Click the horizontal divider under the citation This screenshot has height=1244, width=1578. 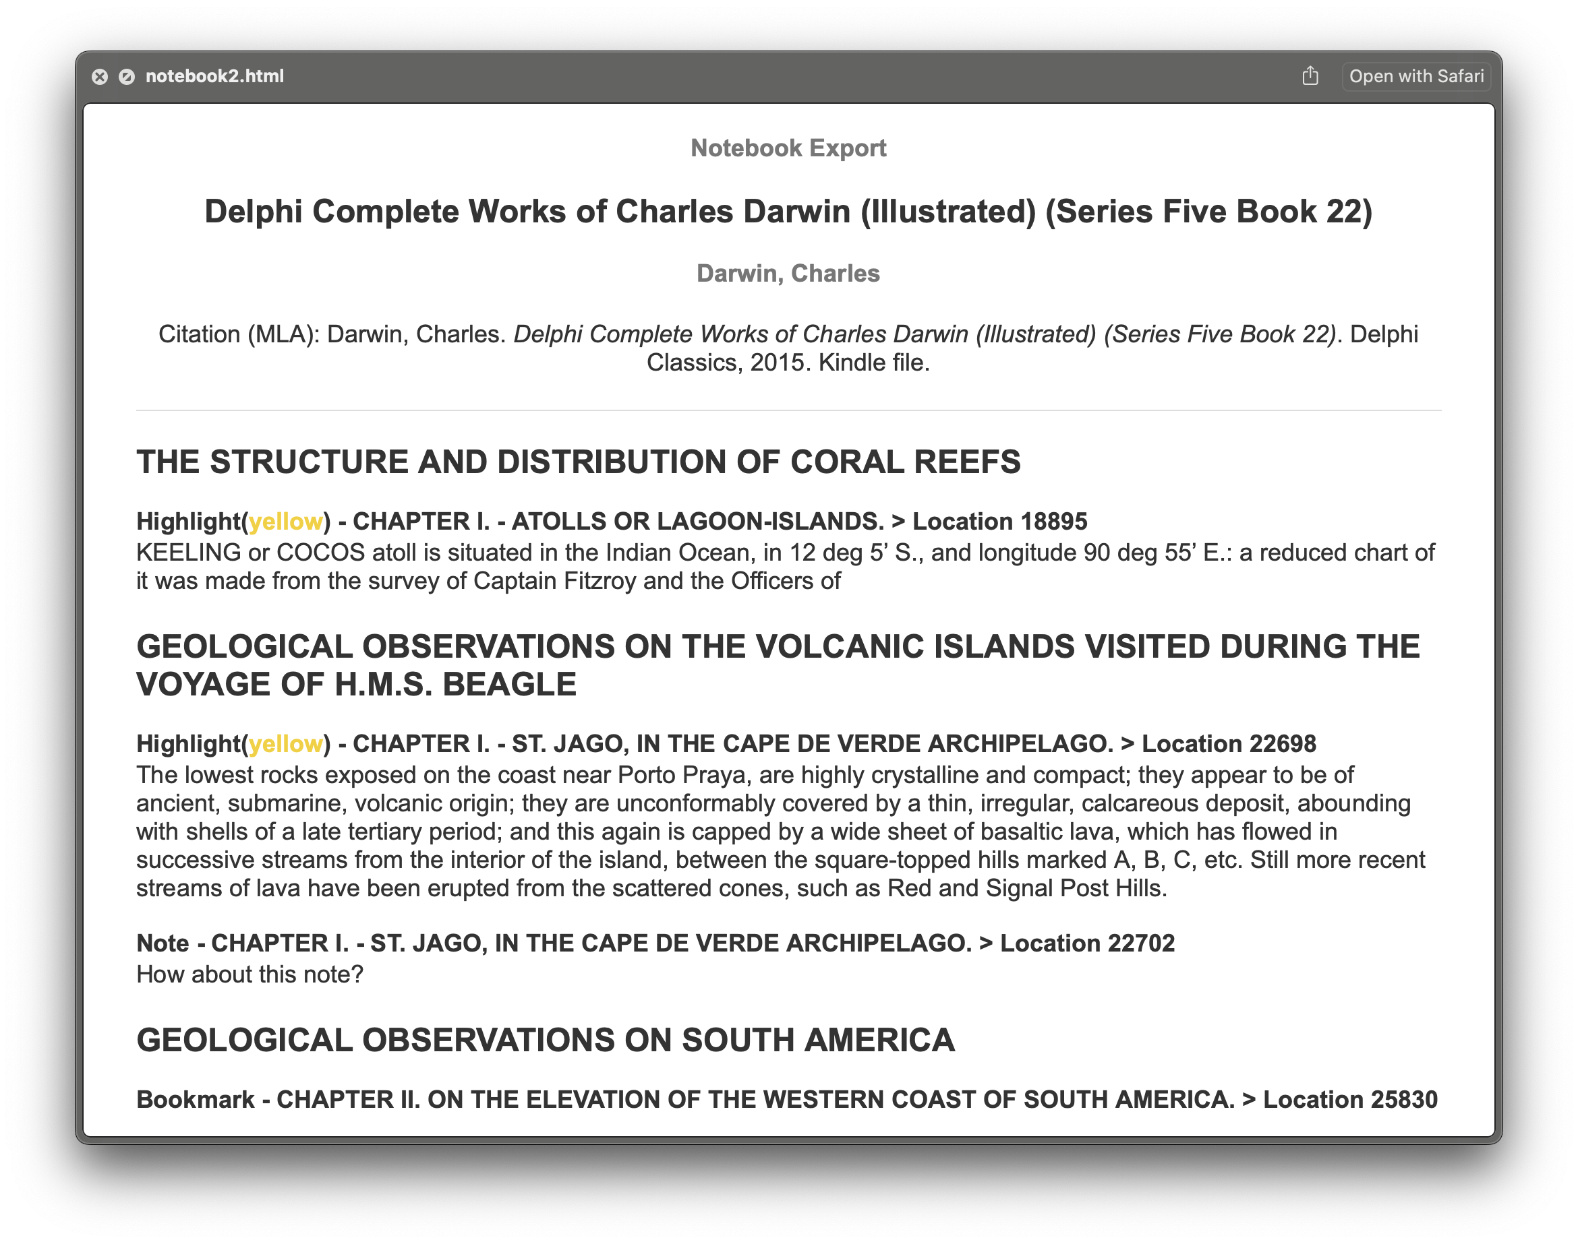click(x=788, y=411)
